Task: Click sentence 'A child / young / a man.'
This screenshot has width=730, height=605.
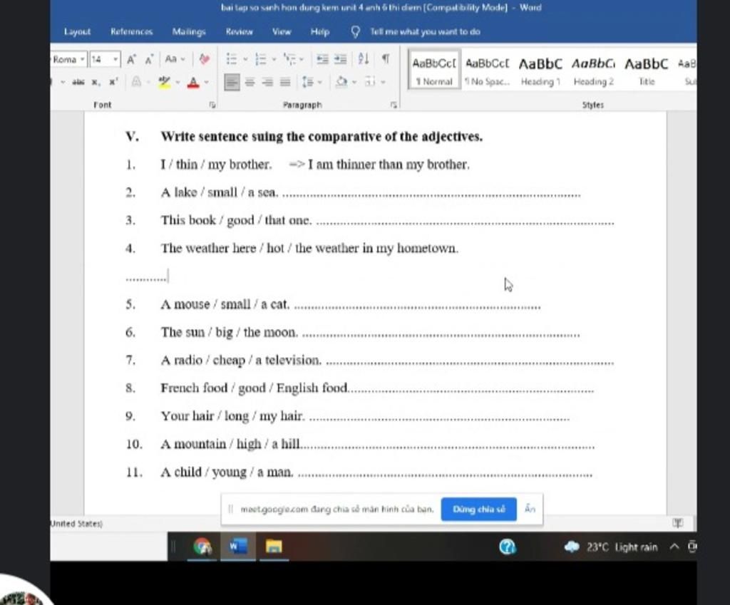Action: pos(227,472)
